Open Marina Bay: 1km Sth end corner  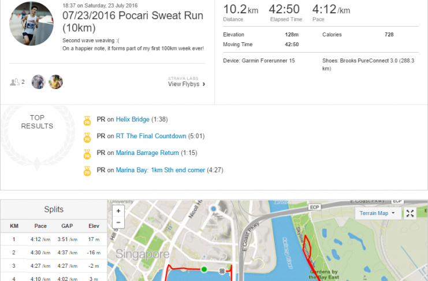coord(160,170)
